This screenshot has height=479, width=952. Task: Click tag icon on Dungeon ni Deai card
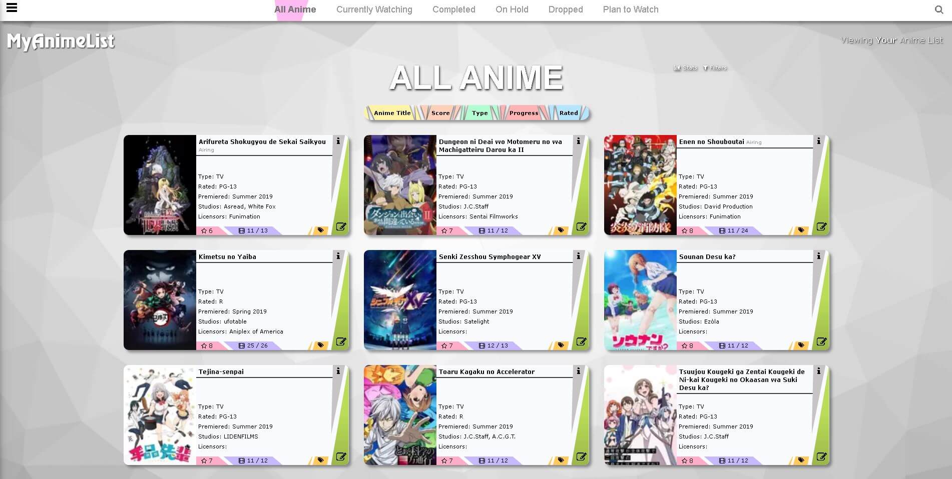click(x=561, y=230)
